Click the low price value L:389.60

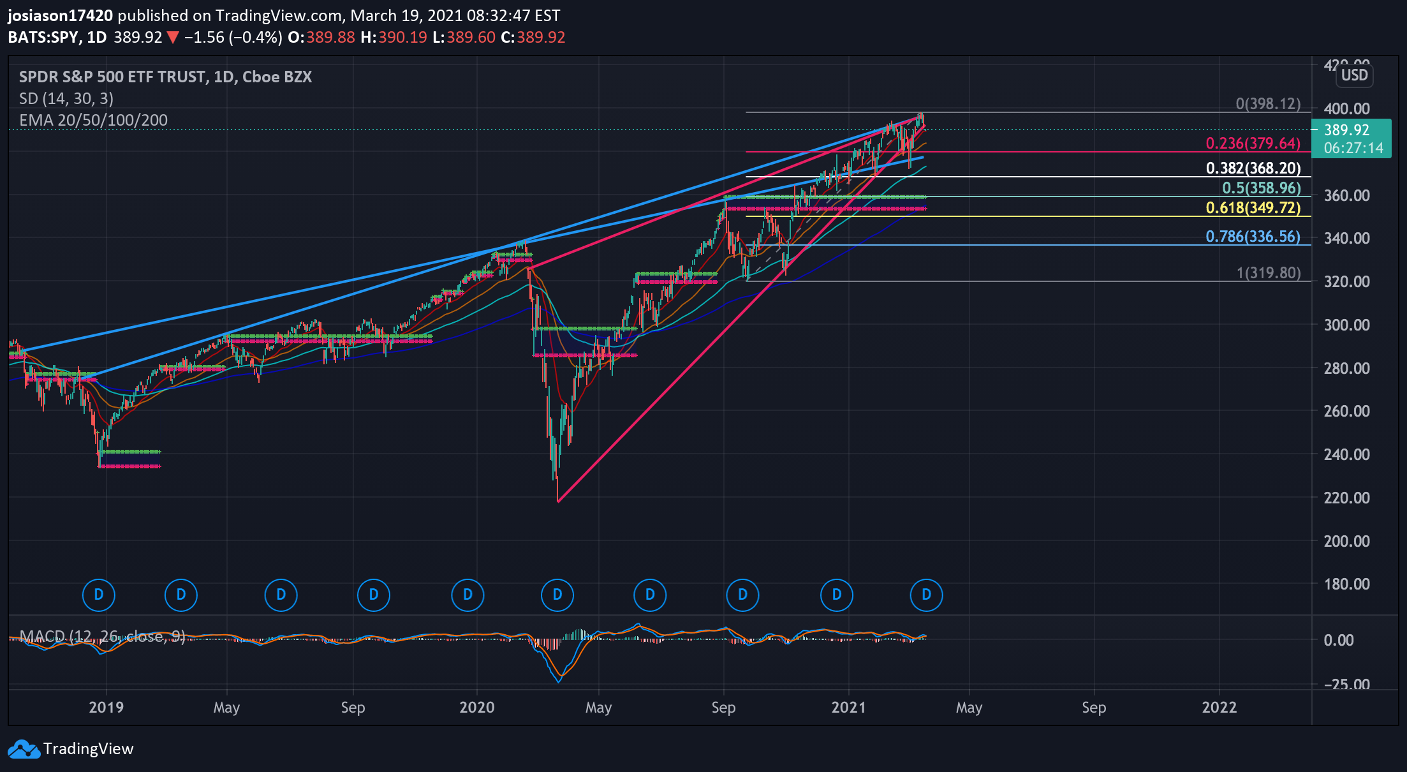(464, 38)
